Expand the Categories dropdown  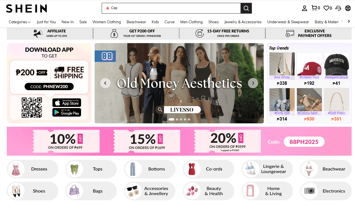pos(20,22)
